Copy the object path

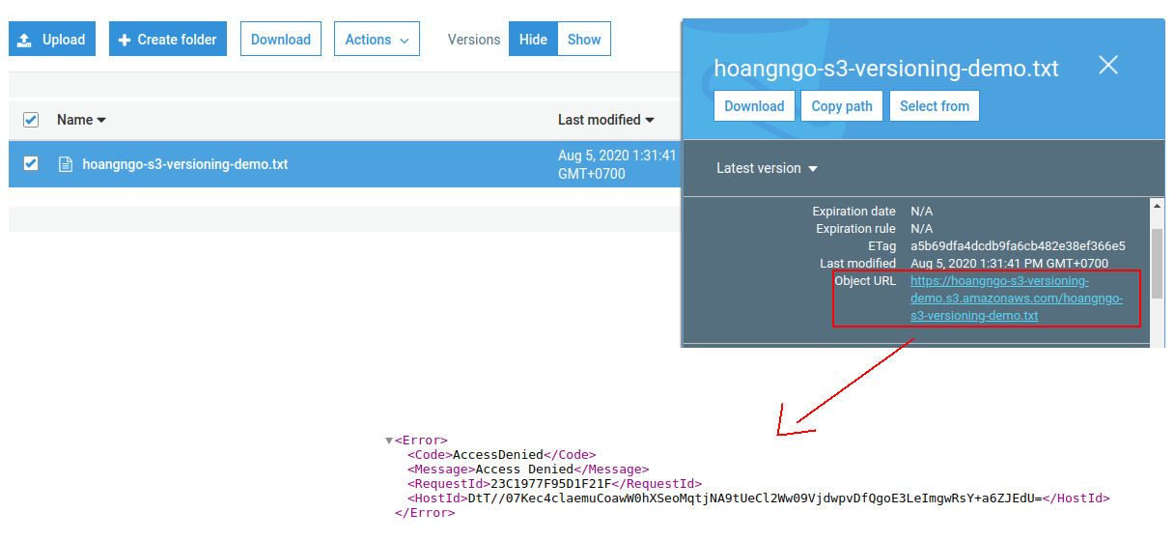[x=842, y=106]
